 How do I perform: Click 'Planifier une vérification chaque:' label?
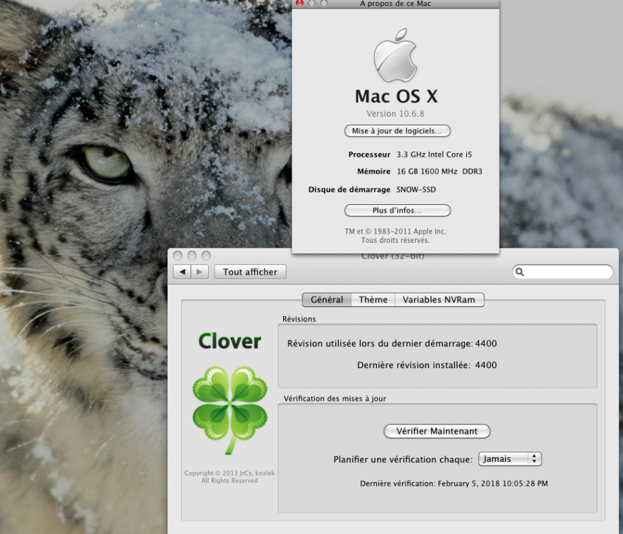coord(403,459)
